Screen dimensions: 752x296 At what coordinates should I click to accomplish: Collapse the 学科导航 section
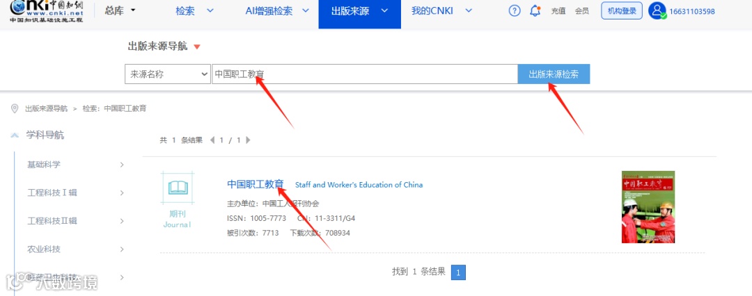coord(15,135)
